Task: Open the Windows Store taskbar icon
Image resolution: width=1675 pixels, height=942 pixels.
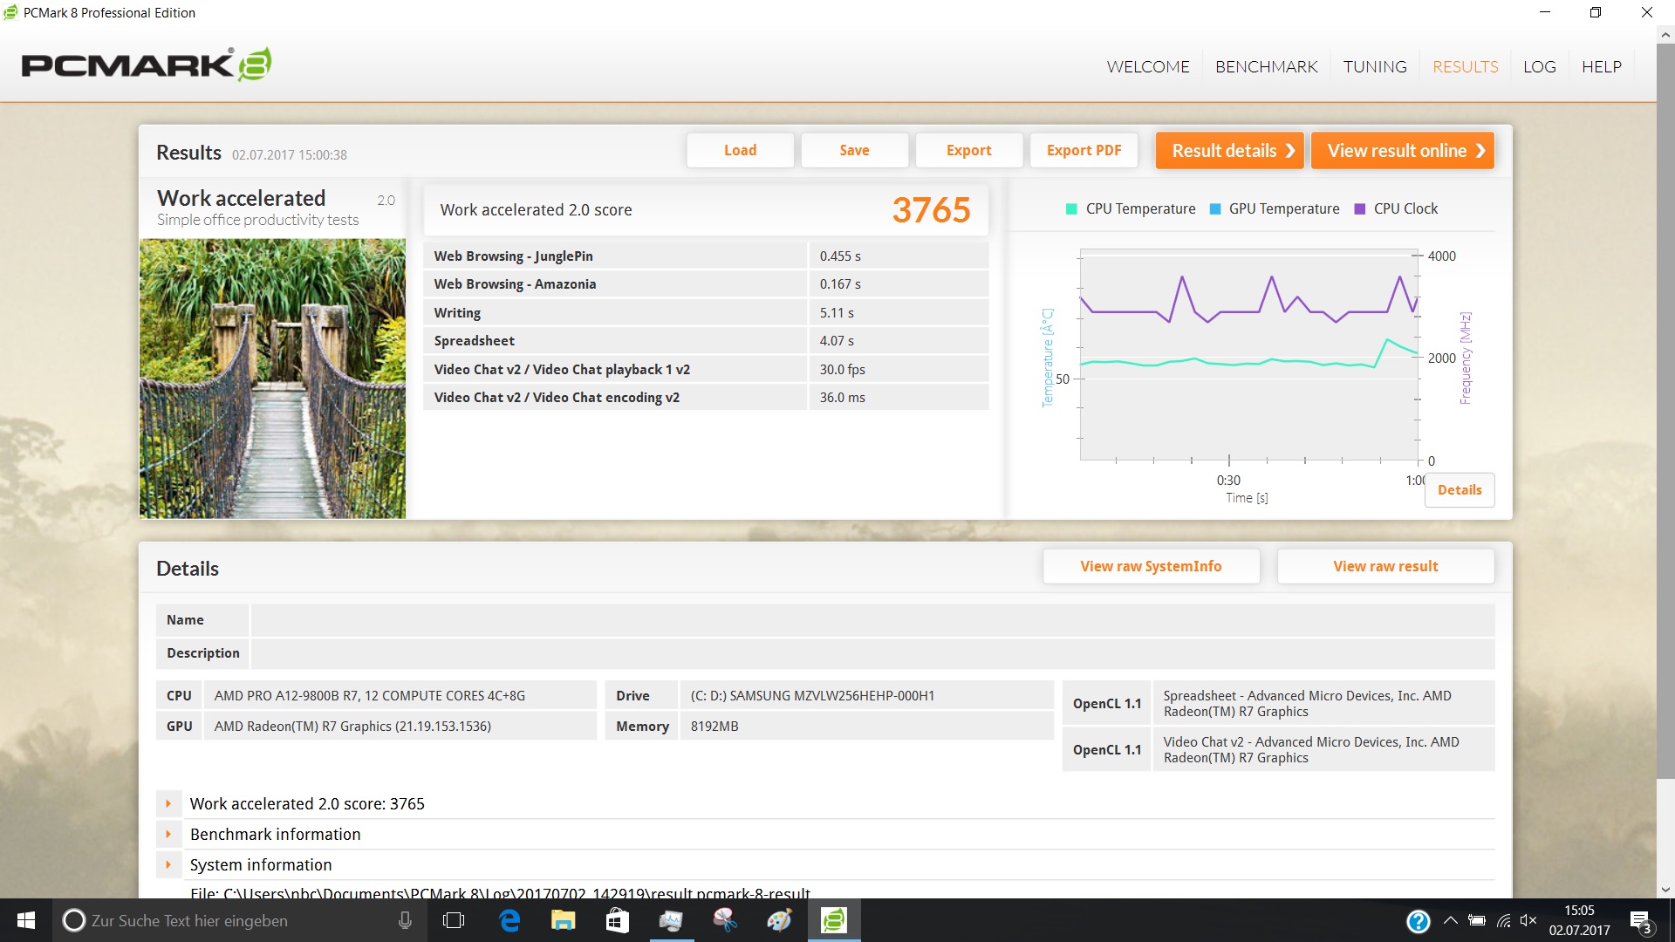Action: click(617, 920)
